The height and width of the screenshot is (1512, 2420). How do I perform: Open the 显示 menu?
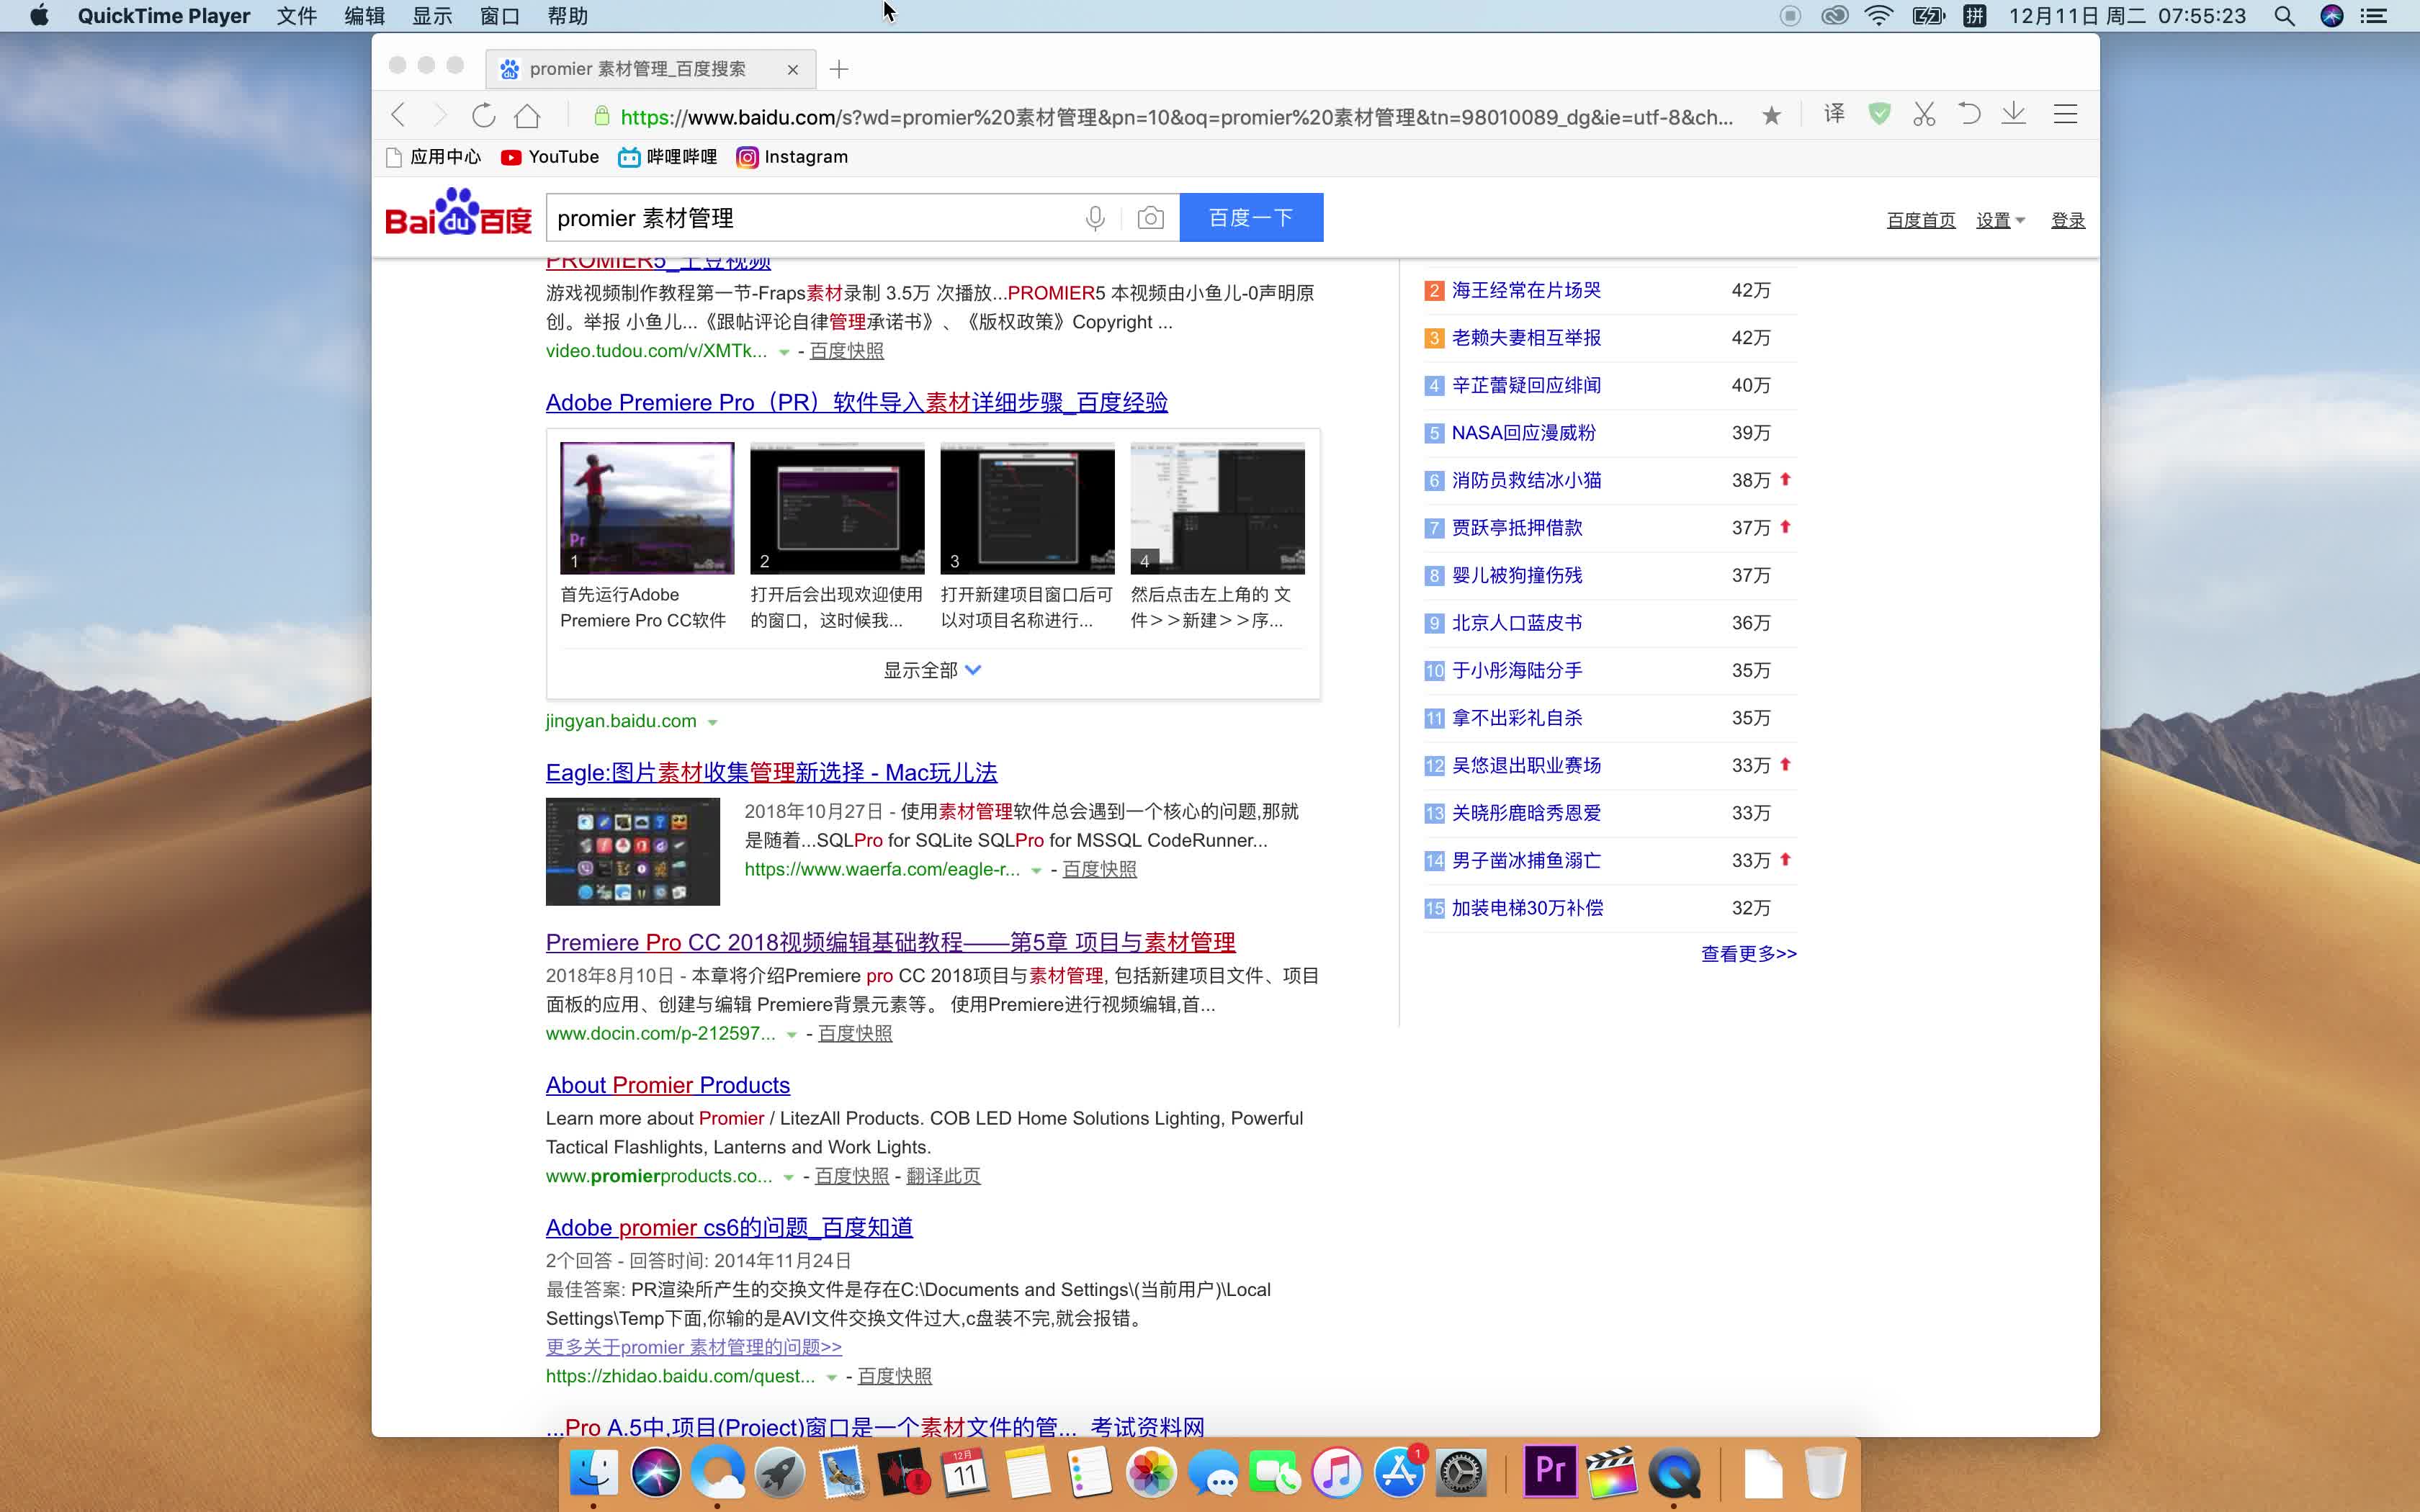[x=432, y=16]
